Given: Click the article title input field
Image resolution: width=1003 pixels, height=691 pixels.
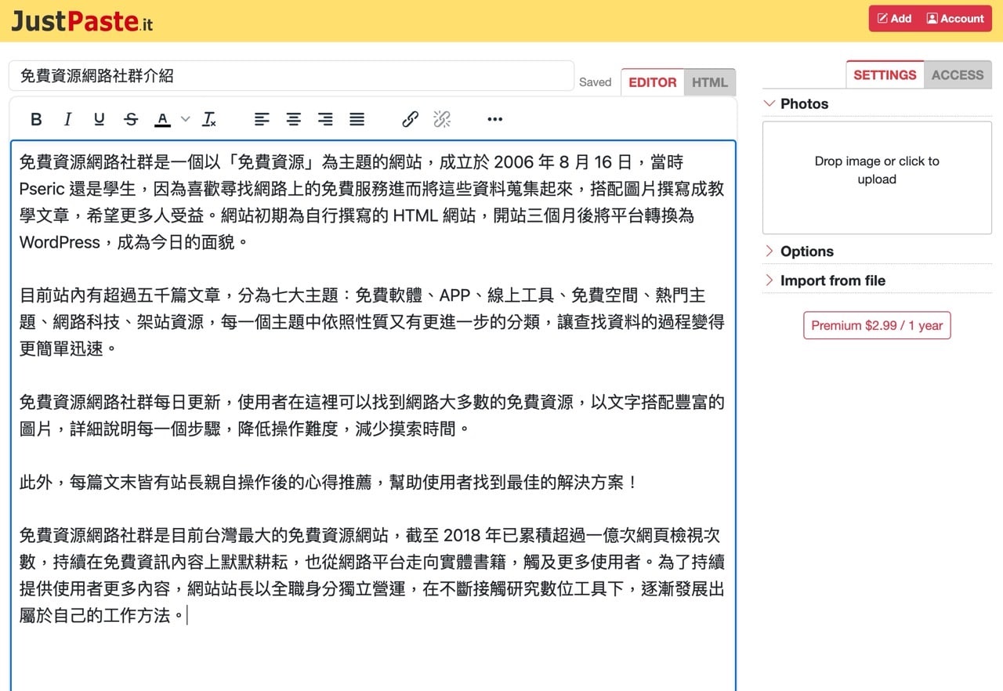Looking at the screenshot, I should tap(291, 76).
